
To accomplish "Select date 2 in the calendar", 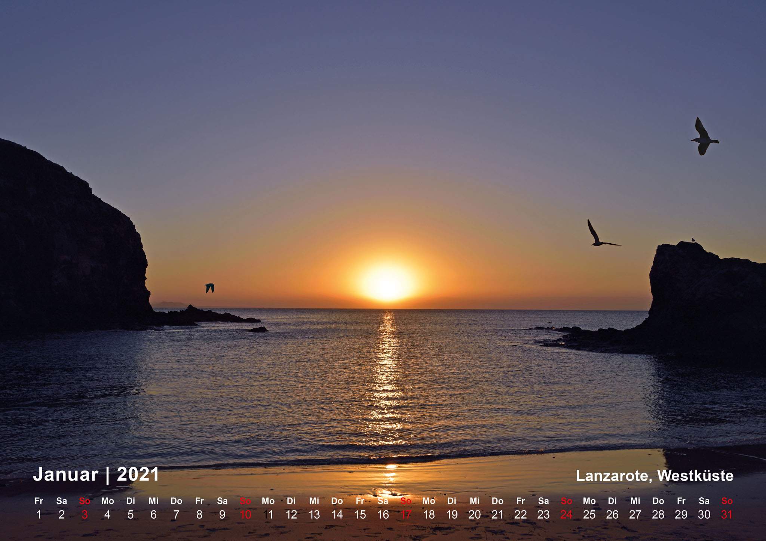I will pyautogui.click(x=62, y=515).
